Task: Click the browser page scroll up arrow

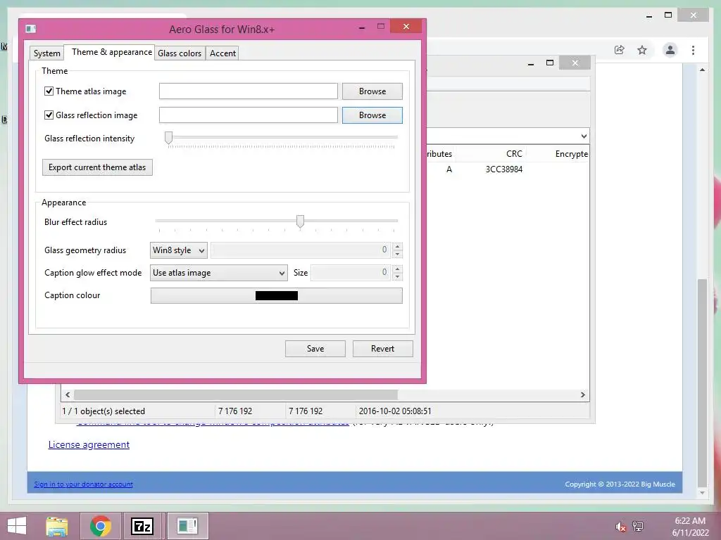Action: [702, 70]
